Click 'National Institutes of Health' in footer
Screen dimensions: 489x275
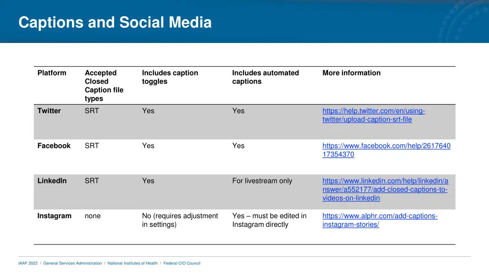coord(133,263)
